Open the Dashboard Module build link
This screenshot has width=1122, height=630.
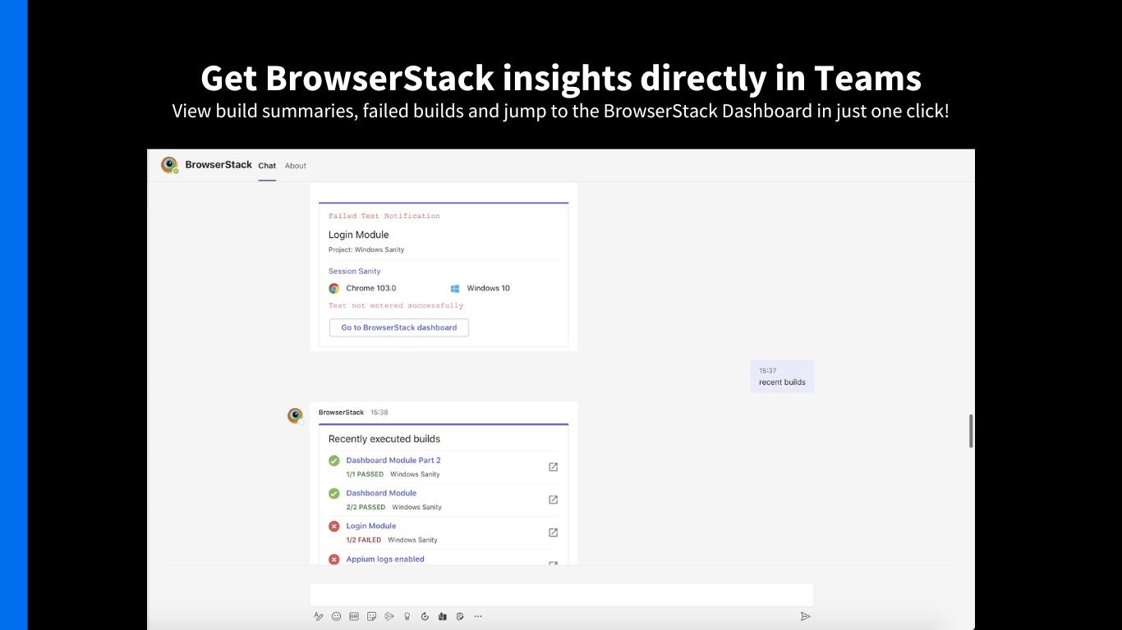[381, 493]
